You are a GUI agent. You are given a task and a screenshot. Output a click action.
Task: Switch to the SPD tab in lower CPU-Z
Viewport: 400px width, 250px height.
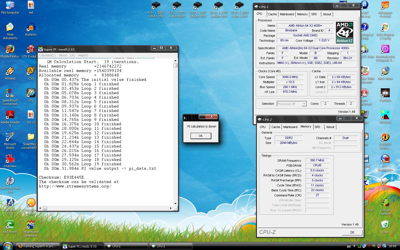tap(317, 127)
